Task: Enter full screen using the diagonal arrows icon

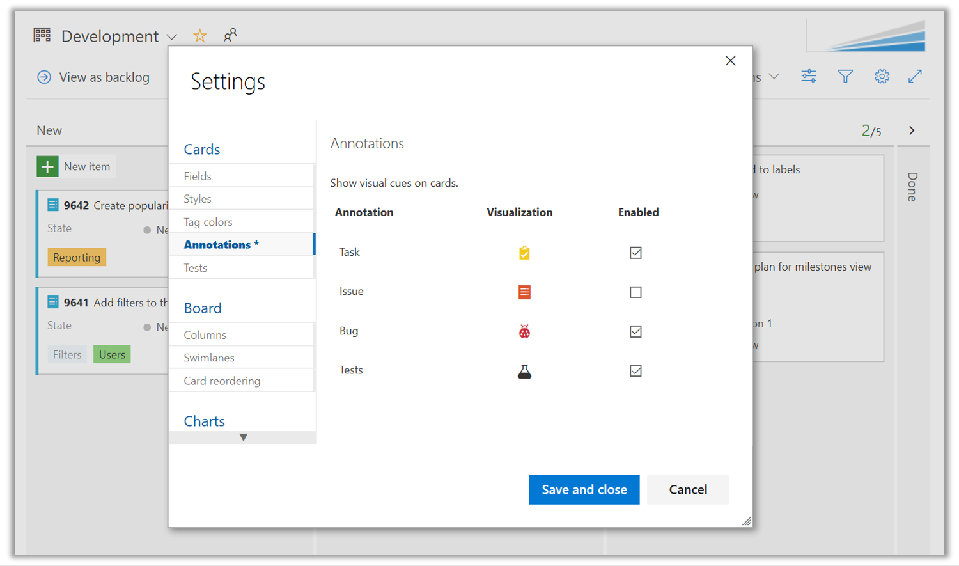Action: tap(916, 76)
